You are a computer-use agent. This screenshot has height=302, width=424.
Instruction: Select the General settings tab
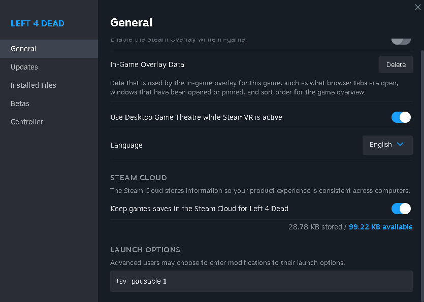pyautogui.click(x=23, y=49)
